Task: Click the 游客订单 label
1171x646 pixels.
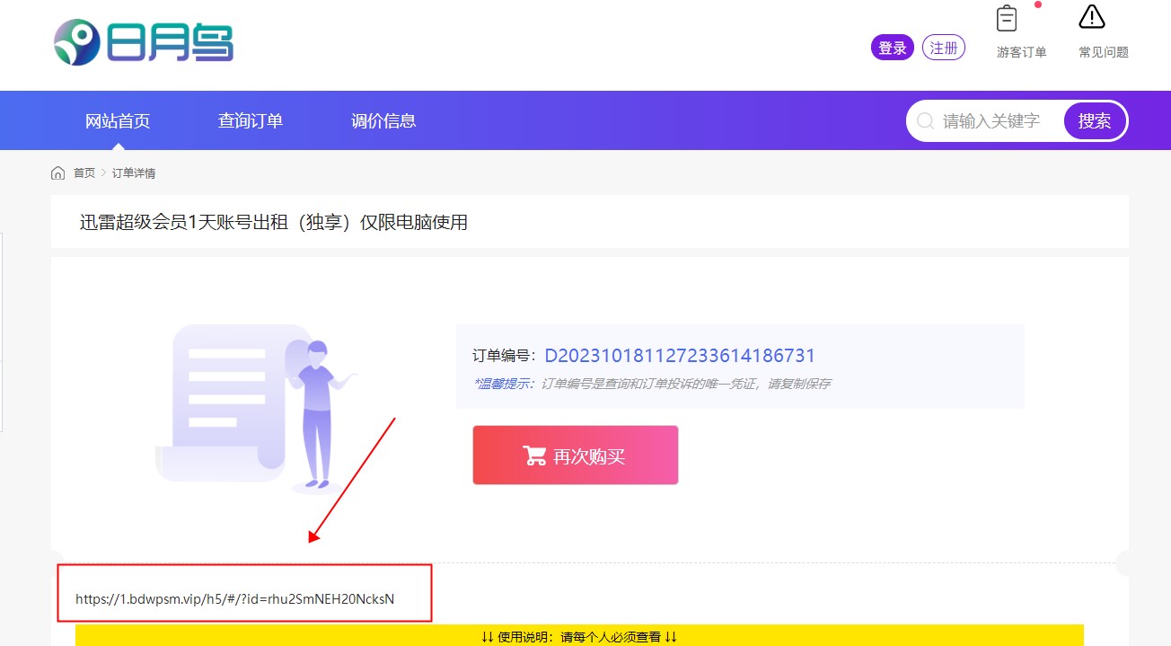Action: pyautogui.click(x=1022, y=52)
